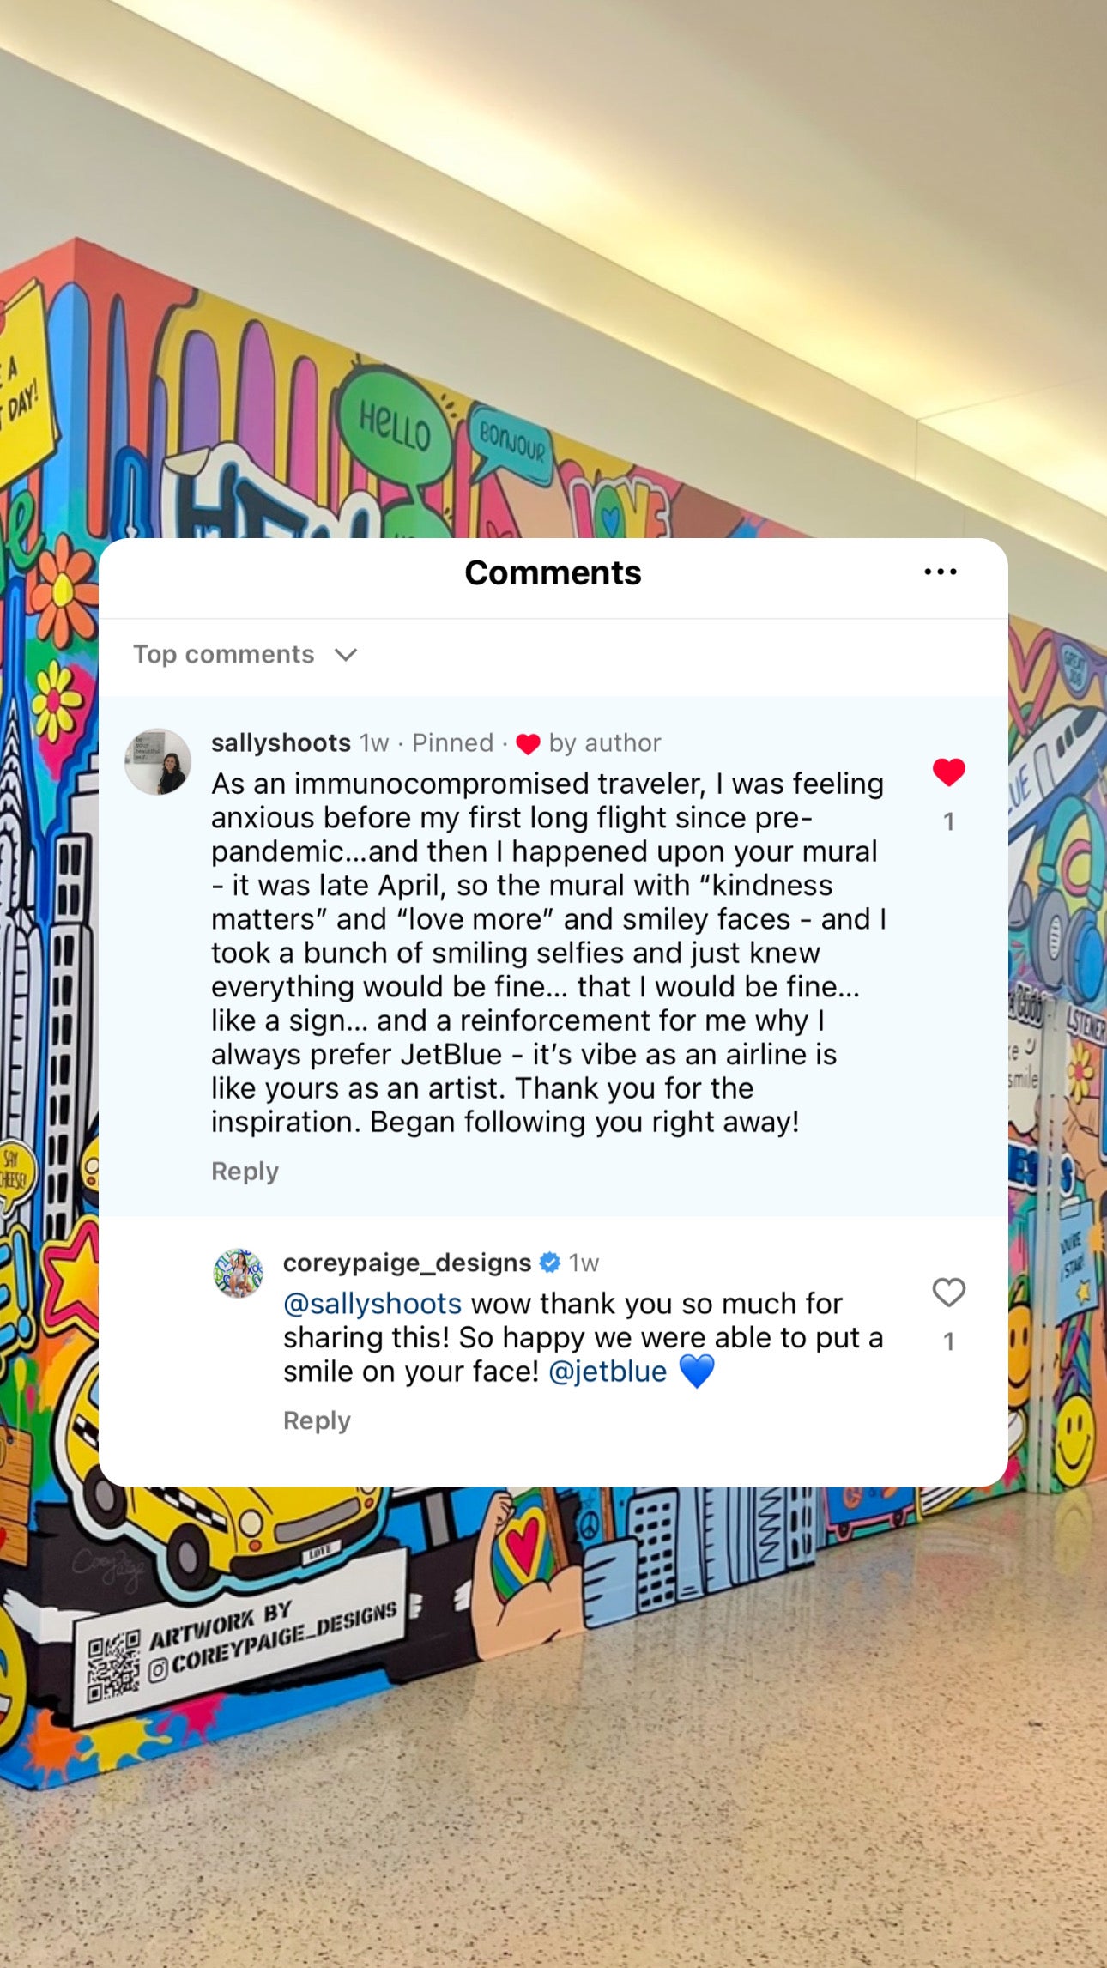Click the small red heart by author

[528, 744]
